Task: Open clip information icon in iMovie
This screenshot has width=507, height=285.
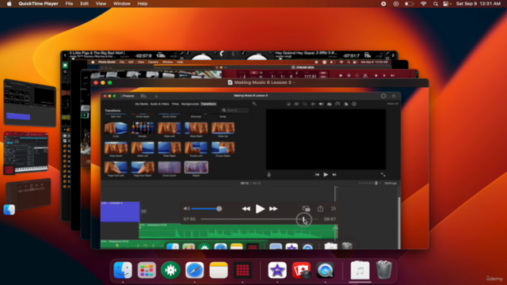Action: click(x=354, y=104)
